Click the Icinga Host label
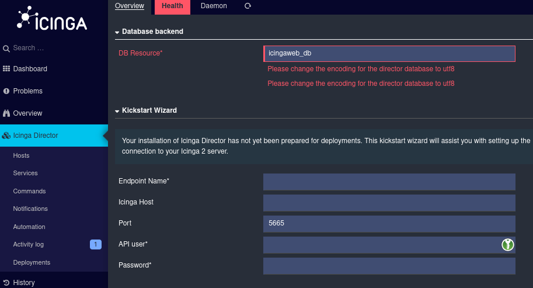The height and width of the screenshot is (288, 533). (136, 202)
